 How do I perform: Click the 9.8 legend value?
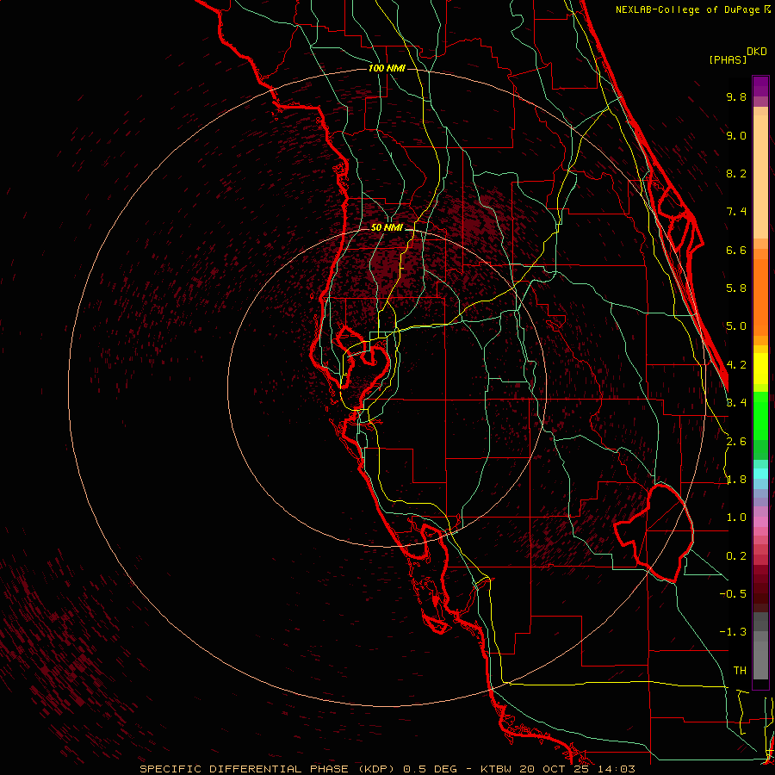tap(736, 96)
